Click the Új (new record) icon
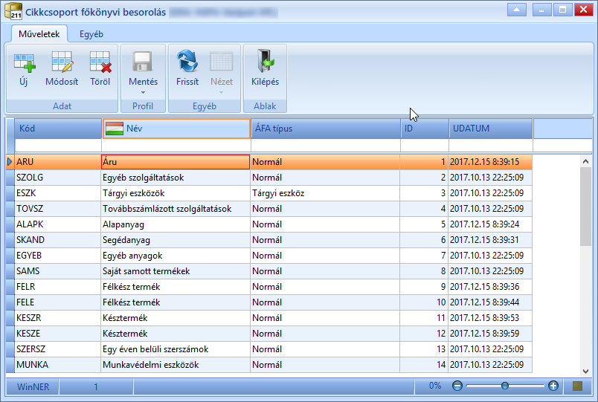 coord(24,62)
